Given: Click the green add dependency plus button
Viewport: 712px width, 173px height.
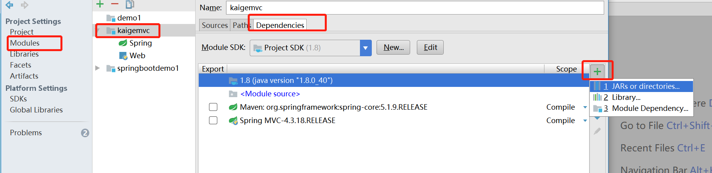Looking at the screenshot, I should (x=597, y=71).
